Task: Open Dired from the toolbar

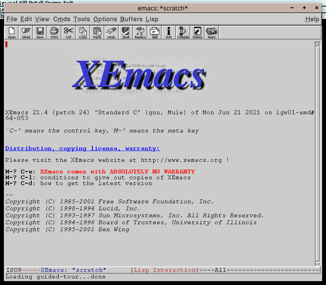Action: coord(26,33)
